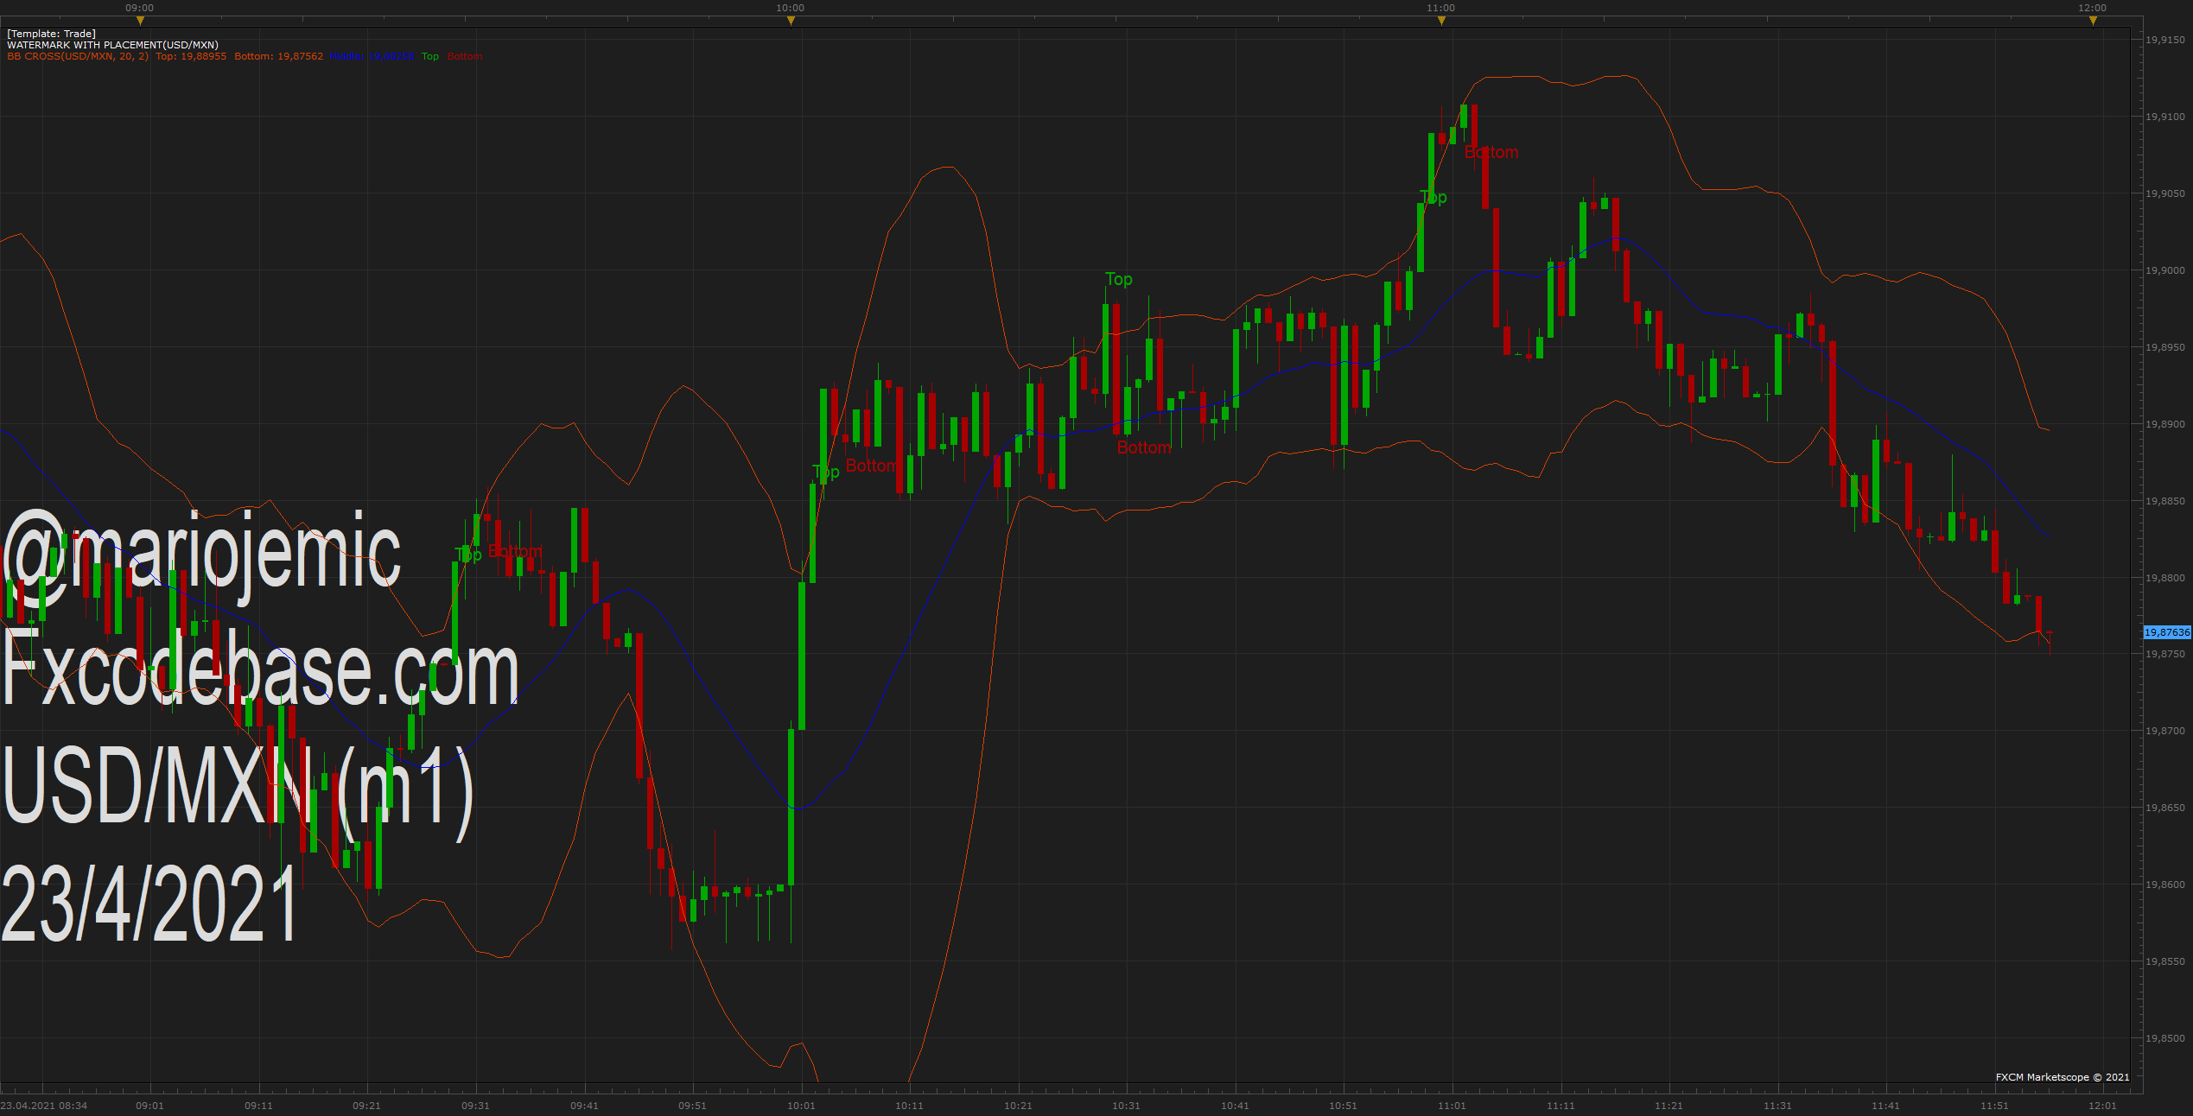This screenshot has height=1116, width=2193.
Task: Click the red 'Bottom' signal label near 10:31
Action: click(1144, 447)
